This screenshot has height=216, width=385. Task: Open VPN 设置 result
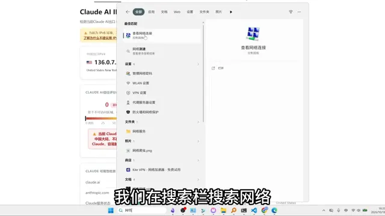[162, 93]
